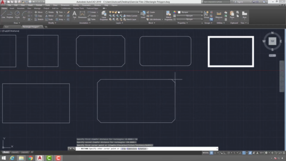Toggle annotation visibility in status bar

250,153
